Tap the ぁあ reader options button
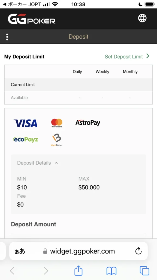This screenshot has height=280, width=157. click(20, 251)
